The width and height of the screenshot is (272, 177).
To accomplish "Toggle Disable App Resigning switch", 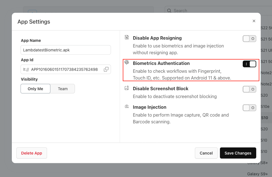I will point(249,38).
